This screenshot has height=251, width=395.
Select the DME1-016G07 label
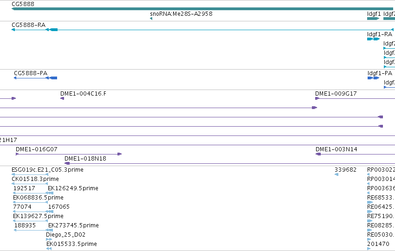(x=37, y=149)
